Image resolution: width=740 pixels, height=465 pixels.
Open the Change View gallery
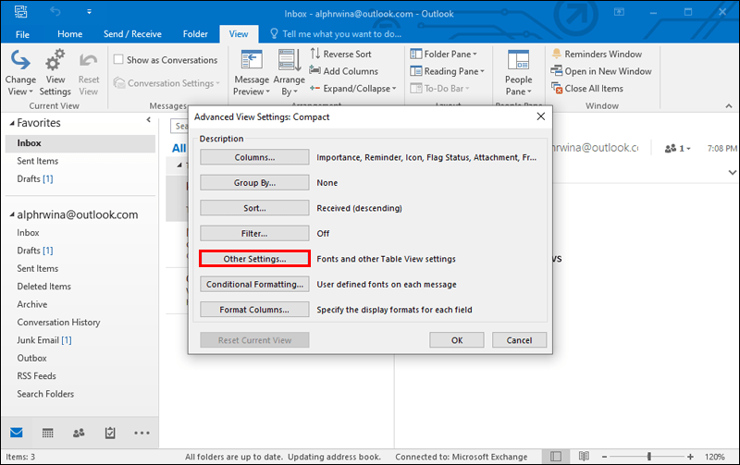(20, 73)
